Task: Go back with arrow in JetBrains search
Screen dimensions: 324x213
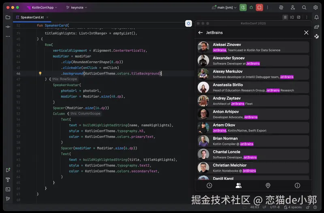Action: [x=200, y=33]
